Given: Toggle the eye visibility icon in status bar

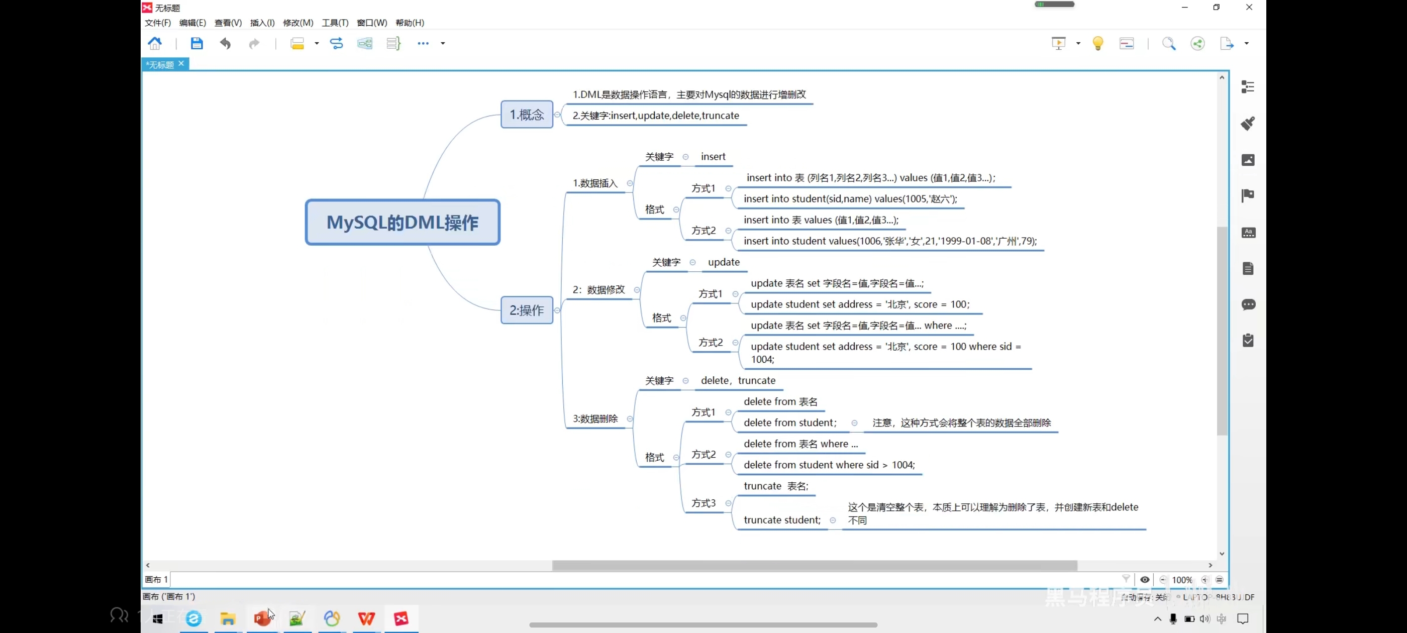Looking at the screenshot, I should click(x=1144, y=580).
